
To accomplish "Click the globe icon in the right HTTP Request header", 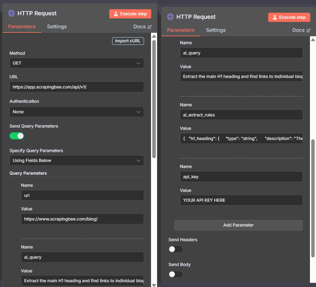I will point(170,17).
